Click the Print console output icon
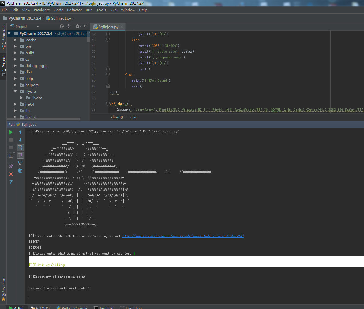 click(x=20, y=163)
